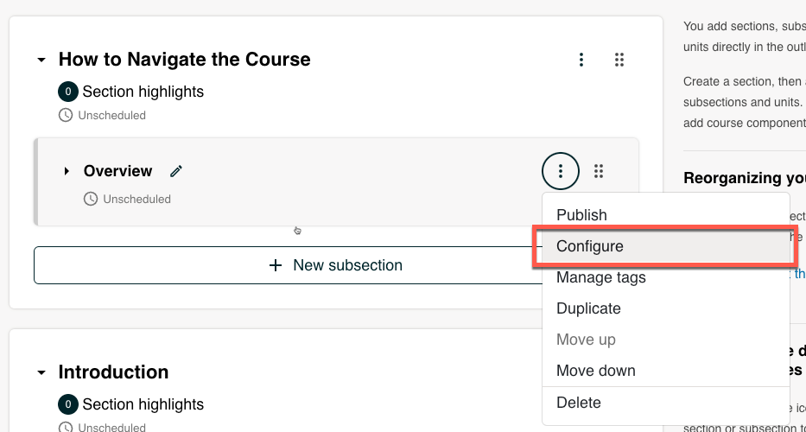Collapse the How to Navigate the Course section
Viewport: 806px width, 432px height.
click(41, 60)
